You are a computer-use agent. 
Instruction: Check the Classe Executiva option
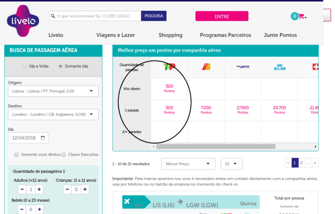pyautogui.click(x=64, y=154)
